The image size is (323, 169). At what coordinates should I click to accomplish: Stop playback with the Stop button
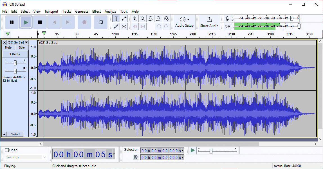40,22
